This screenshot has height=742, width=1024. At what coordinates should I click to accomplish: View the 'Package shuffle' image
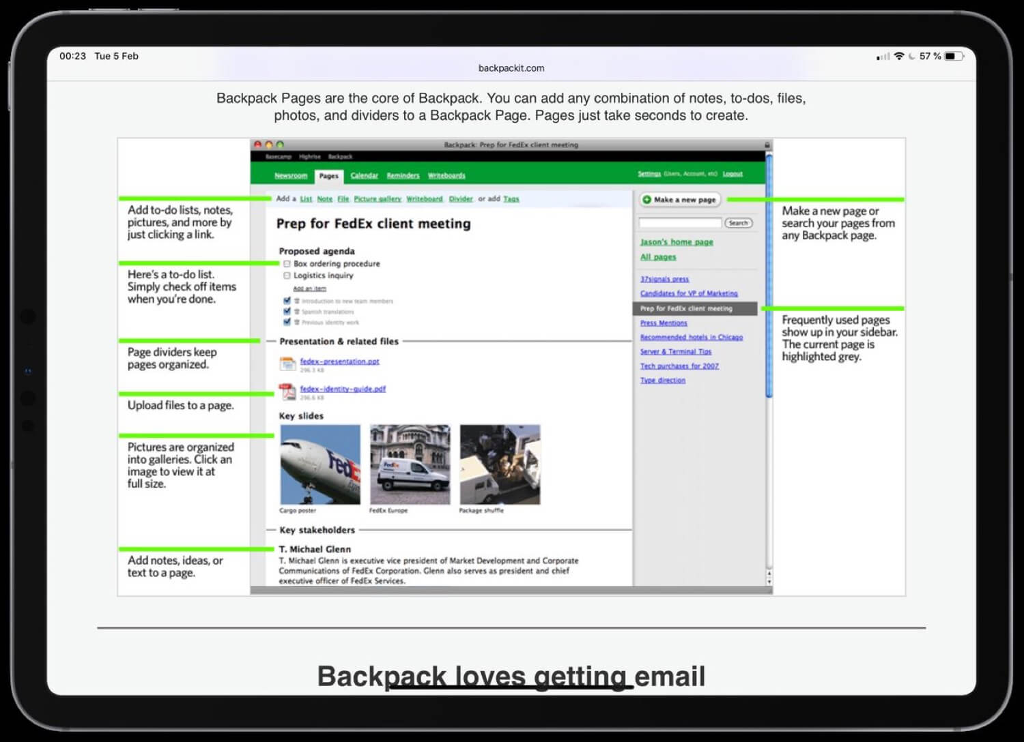click(500, 464)
